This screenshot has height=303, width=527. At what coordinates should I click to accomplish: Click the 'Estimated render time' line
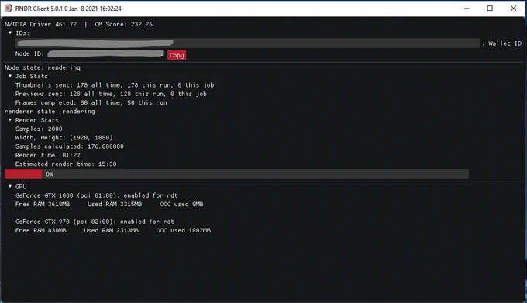[66, 164]
